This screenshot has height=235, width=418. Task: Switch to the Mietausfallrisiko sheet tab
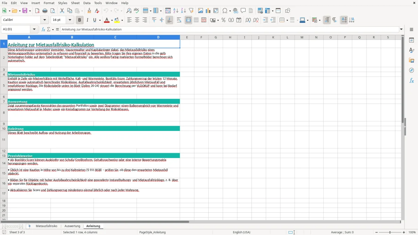coord(47,226)
